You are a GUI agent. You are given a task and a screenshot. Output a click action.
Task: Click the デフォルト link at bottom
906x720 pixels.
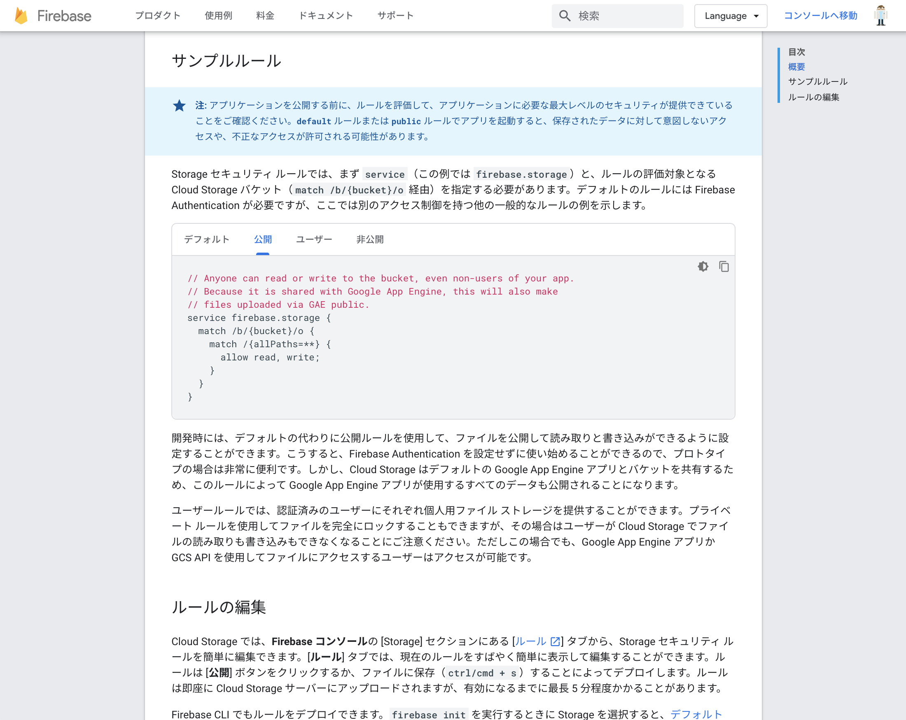click(x=696, y=714)
